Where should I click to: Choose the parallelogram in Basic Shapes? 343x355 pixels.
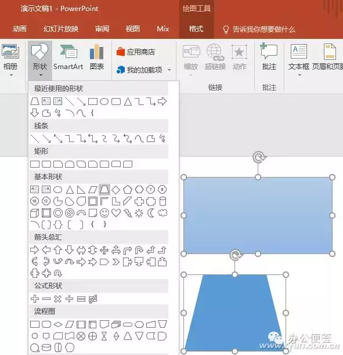93,190
